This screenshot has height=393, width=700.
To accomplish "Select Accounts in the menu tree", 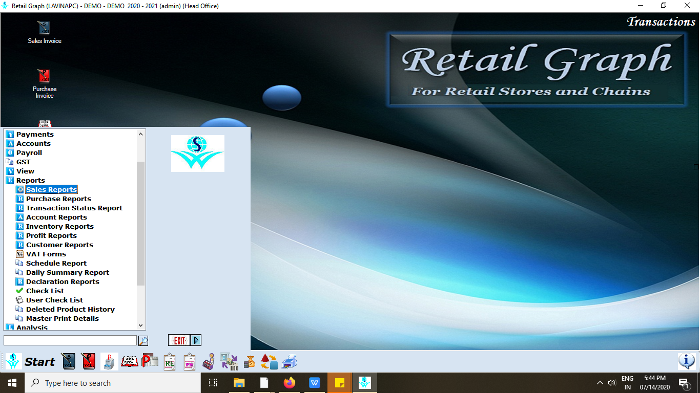I will point(33,143).
